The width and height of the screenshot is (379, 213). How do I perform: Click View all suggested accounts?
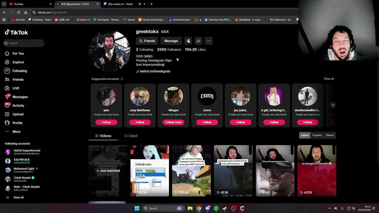coord(329,79)
